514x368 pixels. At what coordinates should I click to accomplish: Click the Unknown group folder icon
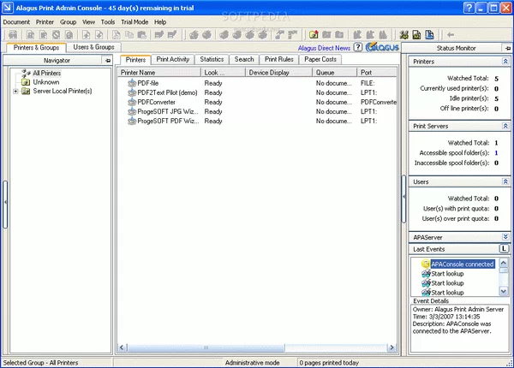(26, 82)
